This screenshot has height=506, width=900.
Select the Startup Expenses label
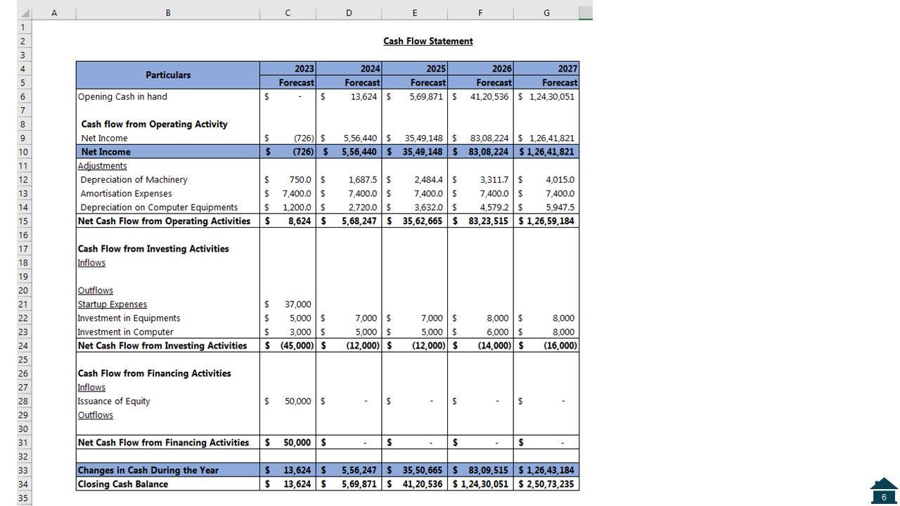(112, 304)
